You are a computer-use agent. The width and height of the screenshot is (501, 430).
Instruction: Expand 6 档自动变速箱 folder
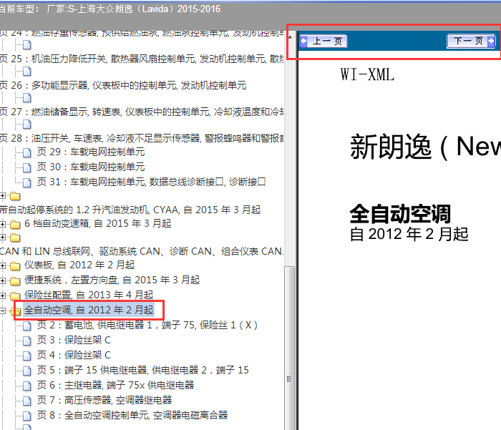point(3,224)
